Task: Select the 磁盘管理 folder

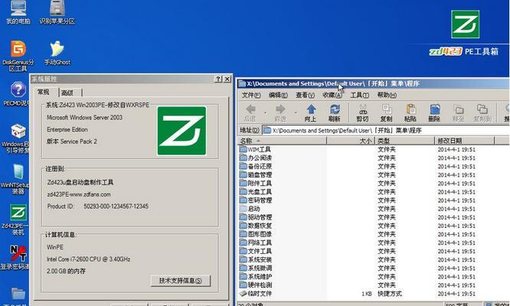Action: 255,174
